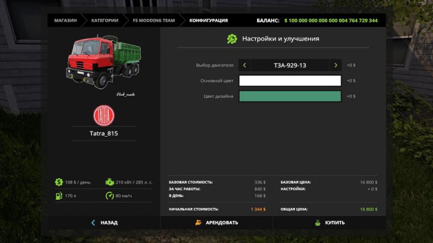Image resolution: width=433 pixels, height=243 pixels.
Task: Click the Tatra_815 vehicle name
Action: [x=104, y=133]
